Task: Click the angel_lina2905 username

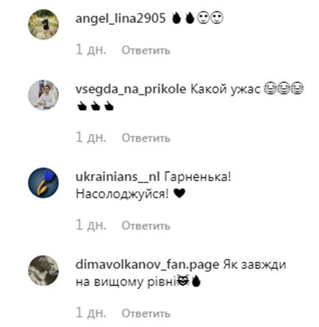Action: tap(121, 18)
